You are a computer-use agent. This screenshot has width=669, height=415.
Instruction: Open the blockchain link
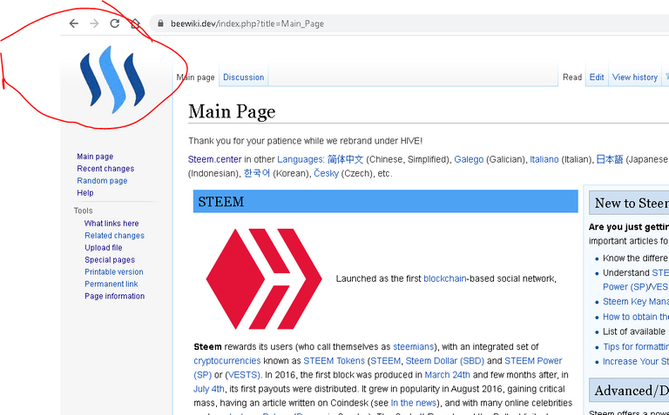(x=444, y=278)
